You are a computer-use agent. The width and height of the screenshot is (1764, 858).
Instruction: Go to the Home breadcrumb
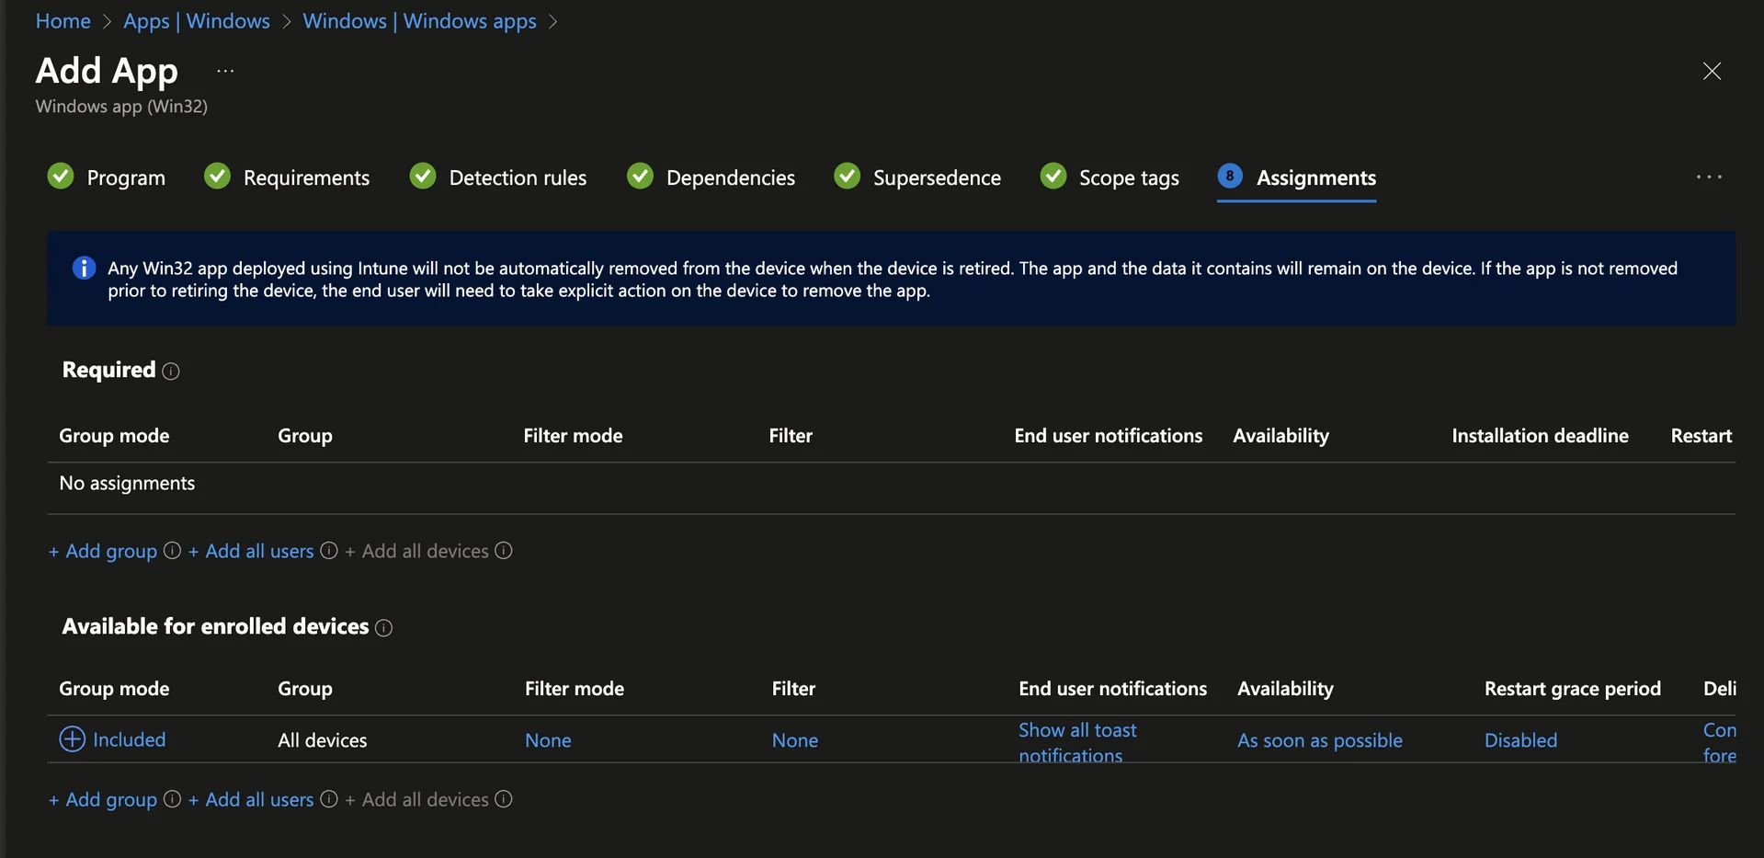[x=63, y=20]
